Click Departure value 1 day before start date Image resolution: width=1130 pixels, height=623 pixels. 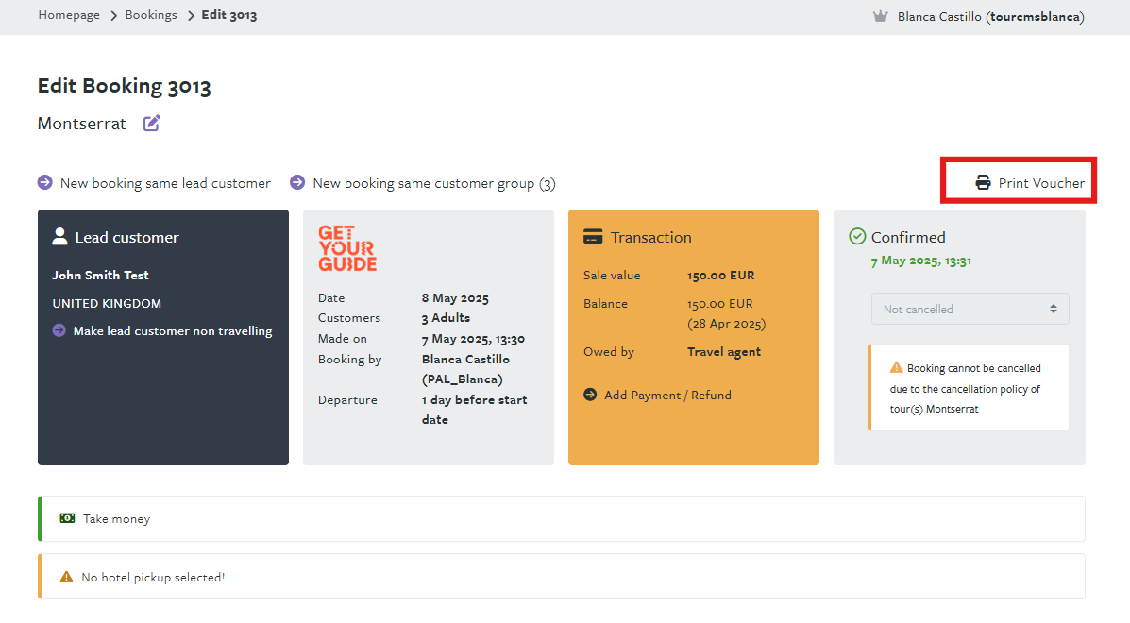[x=474, y=409]
